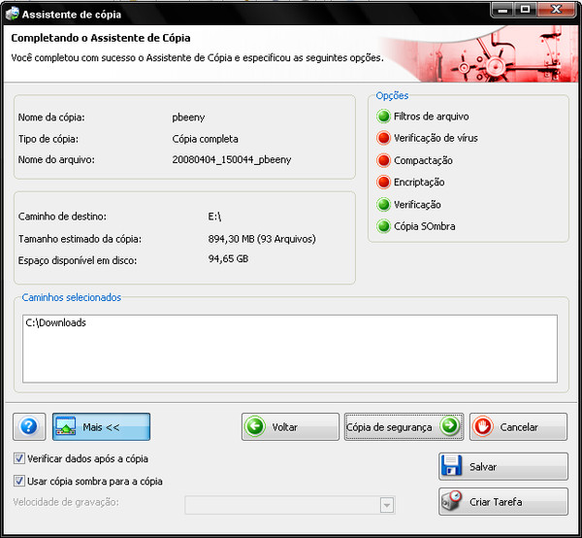The image size is (582, 538).
Task: Click the green Verificação status indicator
Action: [x=383, y=204]
